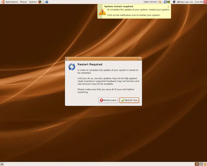Screen dimensions: 207x166
Task: Click the blue Help question mark icon
Action: 47,2
